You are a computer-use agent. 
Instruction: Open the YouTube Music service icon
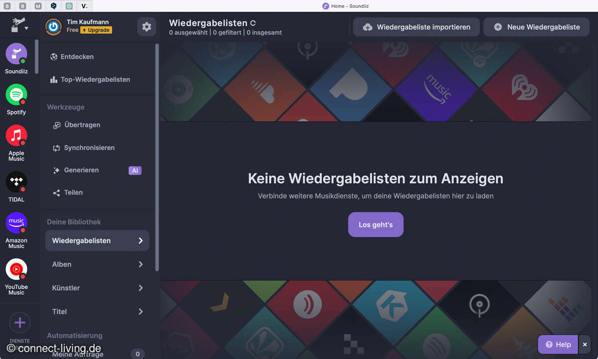[16, 269]
